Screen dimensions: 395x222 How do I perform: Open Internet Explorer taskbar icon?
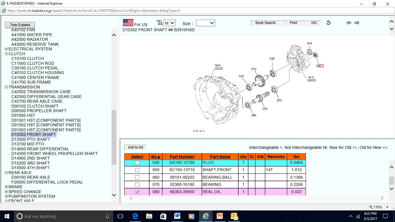(x=206, y=216)
